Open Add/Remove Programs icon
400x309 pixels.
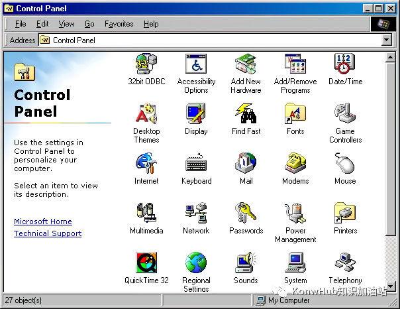[295, 64]
